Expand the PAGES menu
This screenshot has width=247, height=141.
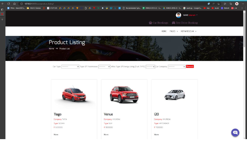[x=174, y=31]
